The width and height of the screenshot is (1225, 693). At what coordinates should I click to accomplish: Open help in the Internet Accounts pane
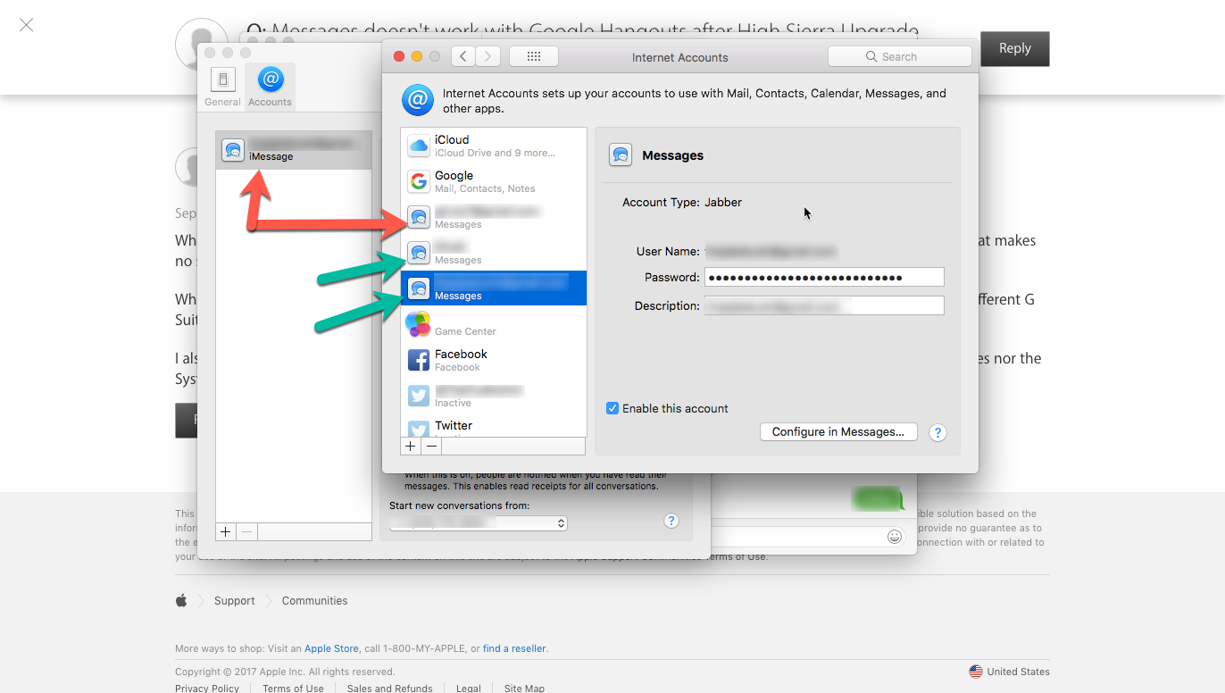pyautogui.click(x=937, y=432)
